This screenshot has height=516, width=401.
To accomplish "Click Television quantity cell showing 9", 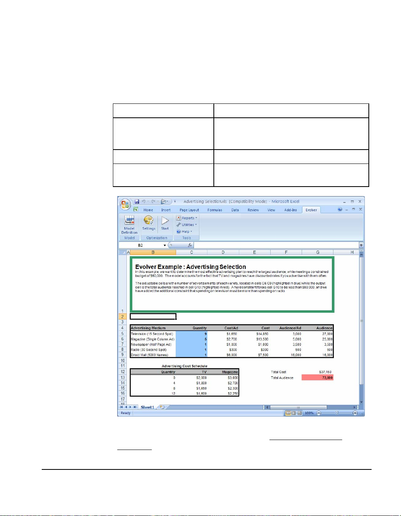I will click(192, 334).
